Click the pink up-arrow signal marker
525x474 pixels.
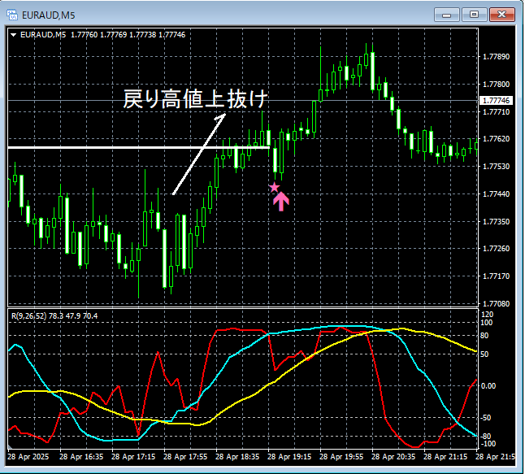tap(281, 202)
